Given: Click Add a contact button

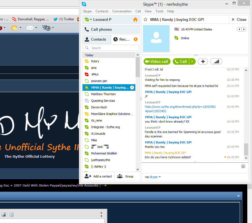Looking at the screenshot, I should pos(98,176).
